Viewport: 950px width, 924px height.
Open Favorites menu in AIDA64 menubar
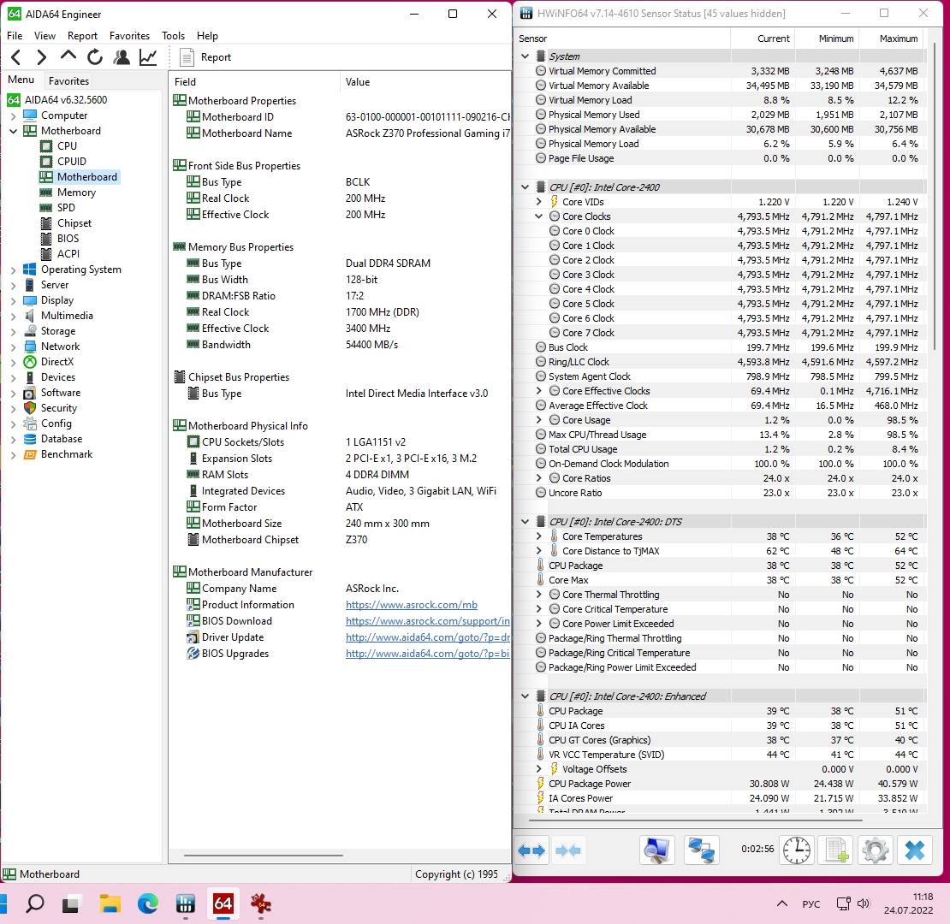(129, 36)
